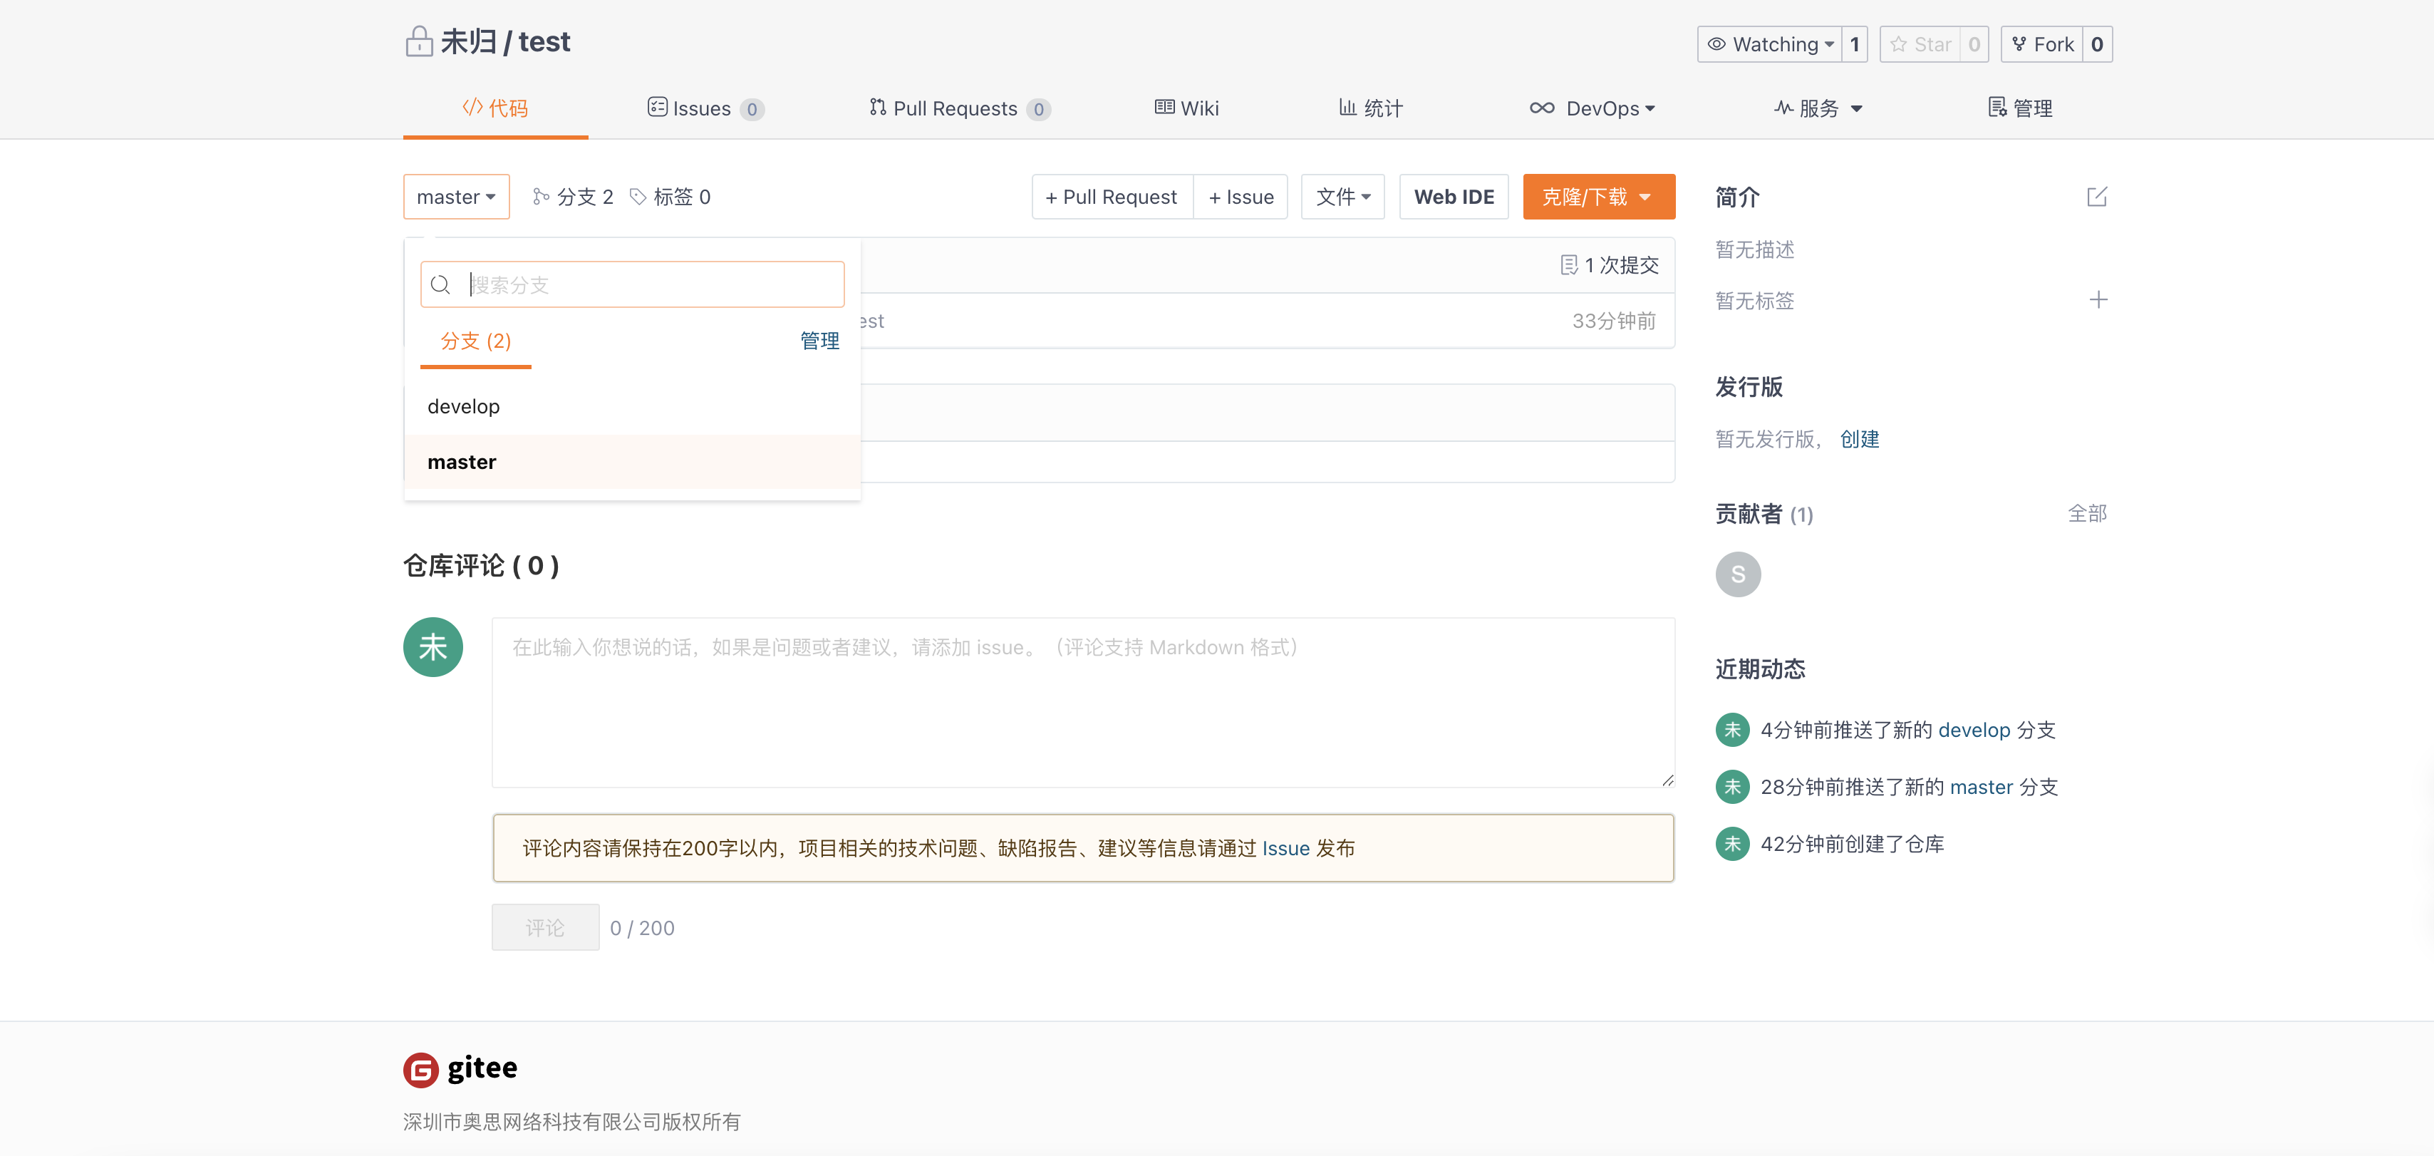The height and width of the screenshot is (1156, 2434).
Task: Click the fork count 0
Action: point(2097,44)
